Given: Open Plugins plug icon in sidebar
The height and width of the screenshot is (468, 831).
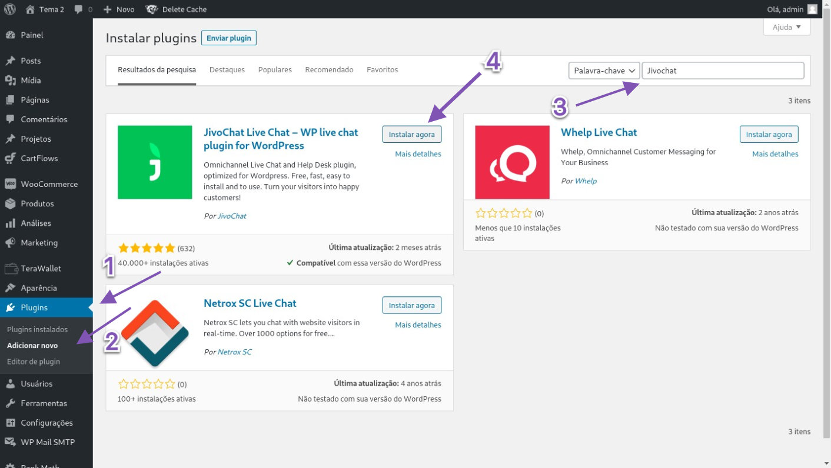Looking at the screenshot, I should click(10, 307).
